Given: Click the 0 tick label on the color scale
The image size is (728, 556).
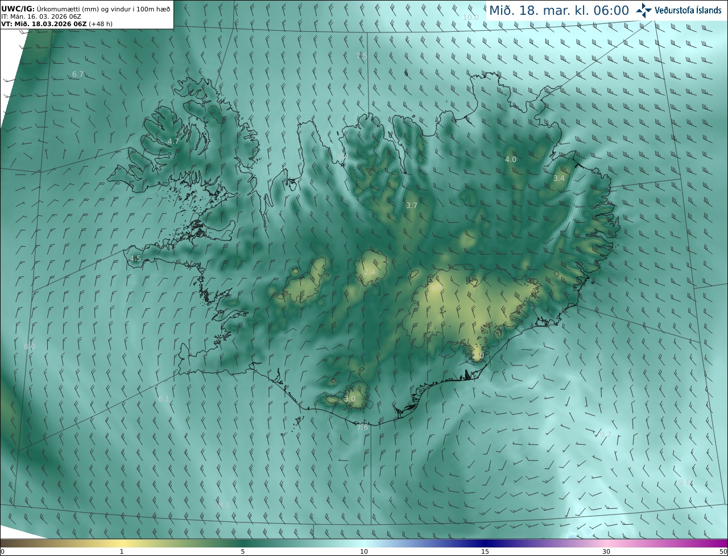Looking at the screenshot, I should [x=2, y=551].
